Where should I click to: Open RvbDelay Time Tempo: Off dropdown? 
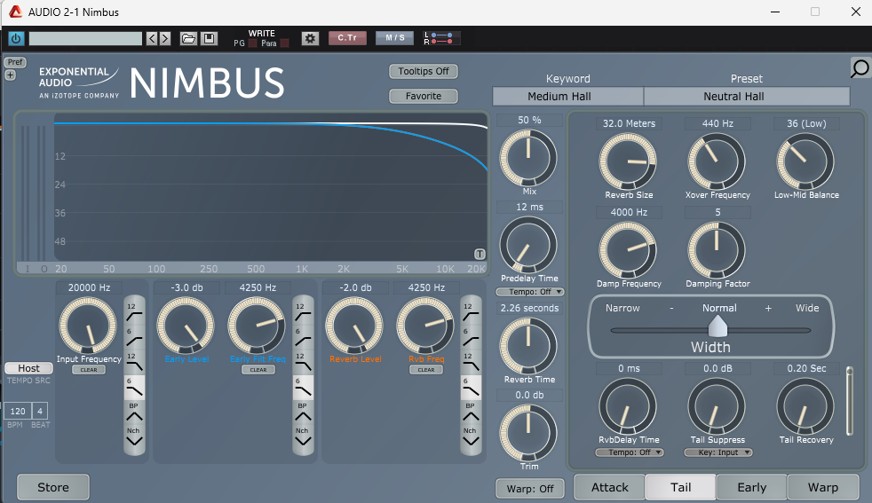click(x=630, y=452)
